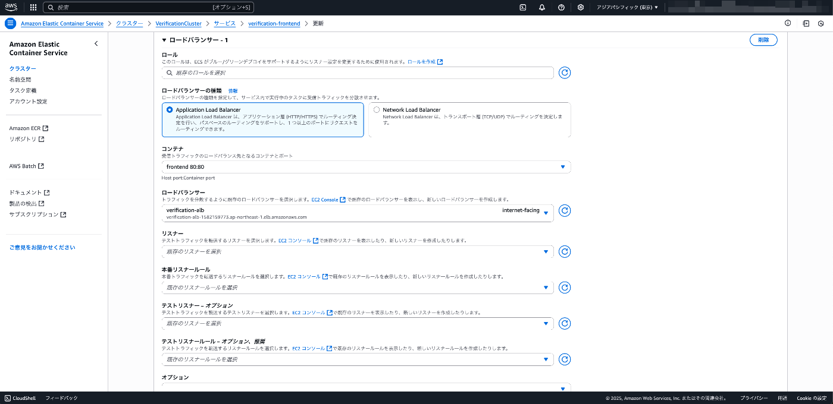Click the top search field
The width and height of the screenshot is (833, 404).
click(x=149, y=8)
